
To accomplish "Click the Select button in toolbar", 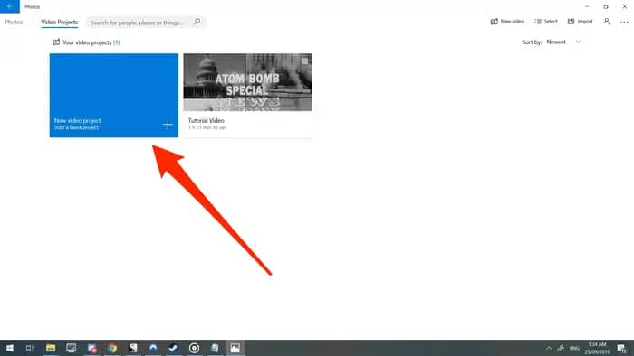I will point(546,22).
